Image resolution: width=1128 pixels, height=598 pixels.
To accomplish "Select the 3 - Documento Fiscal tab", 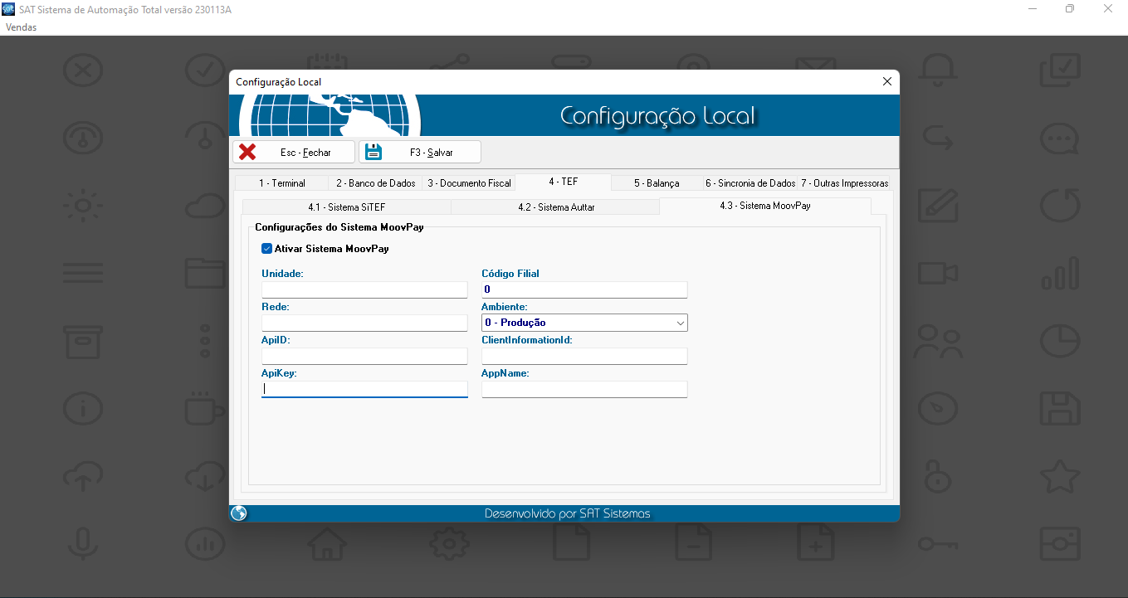I will pyautogui.click(x=469, y=183).
